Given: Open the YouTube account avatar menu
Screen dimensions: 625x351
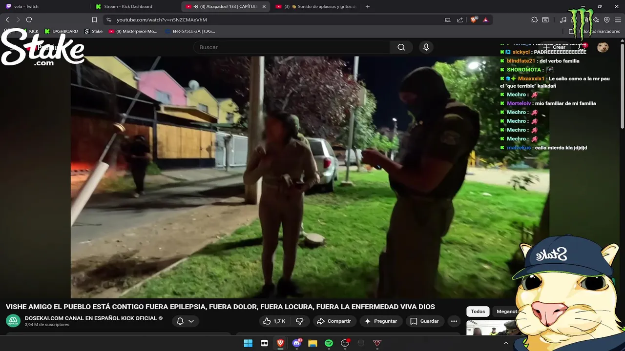Looking at the screenshot, I should click(603, 47).
